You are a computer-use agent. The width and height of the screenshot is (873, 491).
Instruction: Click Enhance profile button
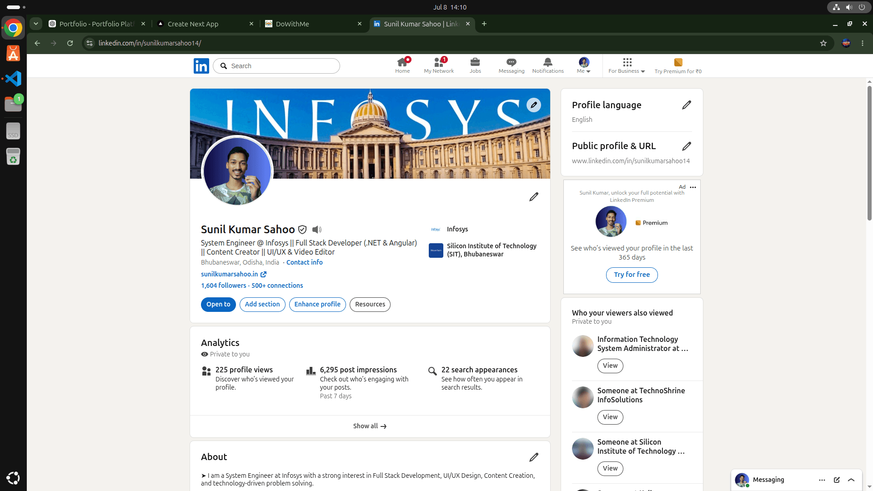coord(317,305)
